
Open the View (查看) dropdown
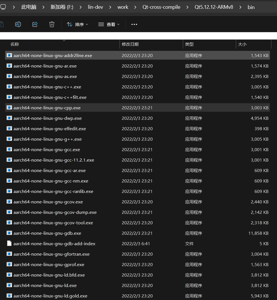click(109, 24)
